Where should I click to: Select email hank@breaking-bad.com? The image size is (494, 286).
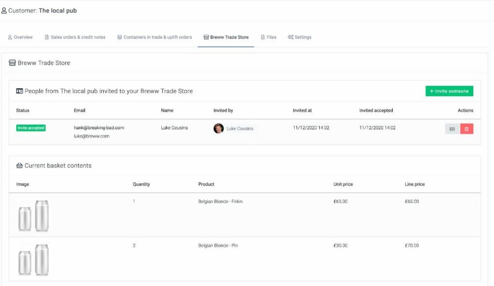pyautogui.click(x=99, y=128)
